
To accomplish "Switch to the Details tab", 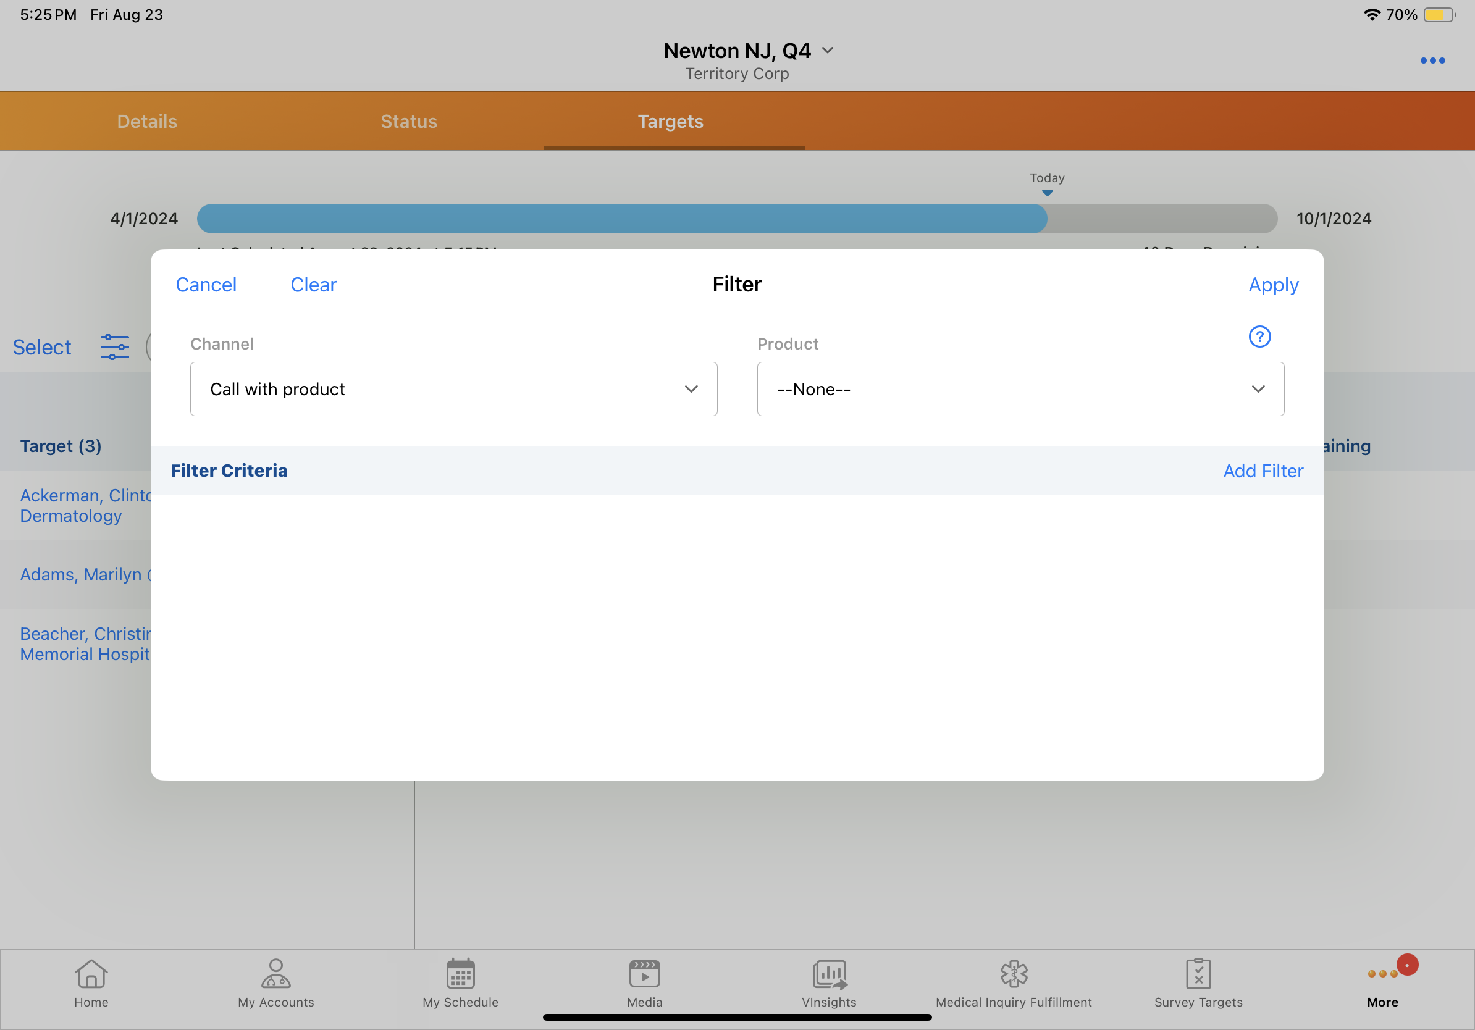I will (x=147, y=122).
